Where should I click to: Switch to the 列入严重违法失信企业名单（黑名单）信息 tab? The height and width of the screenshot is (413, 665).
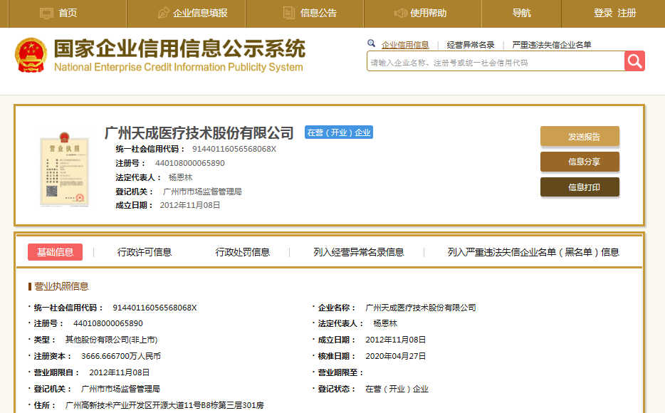pos(533,252)
